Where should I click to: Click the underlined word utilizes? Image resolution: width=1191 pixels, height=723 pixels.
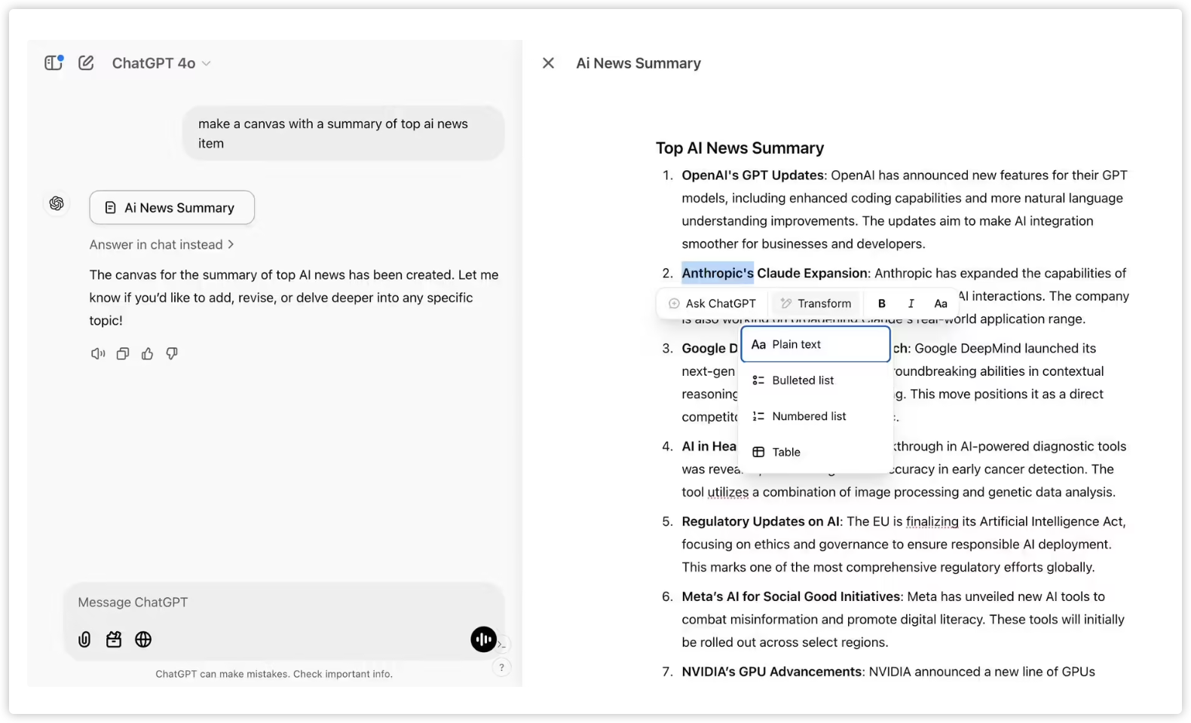(x=728, y=493)
